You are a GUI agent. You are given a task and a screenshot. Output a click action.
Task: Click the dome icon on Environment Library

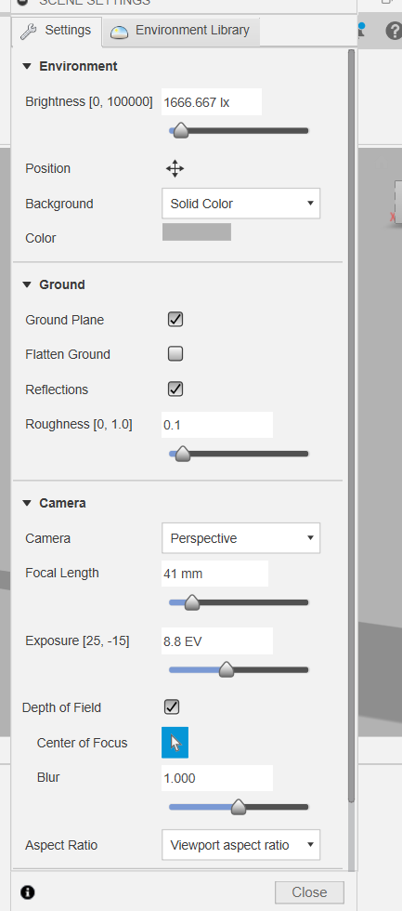120,32
